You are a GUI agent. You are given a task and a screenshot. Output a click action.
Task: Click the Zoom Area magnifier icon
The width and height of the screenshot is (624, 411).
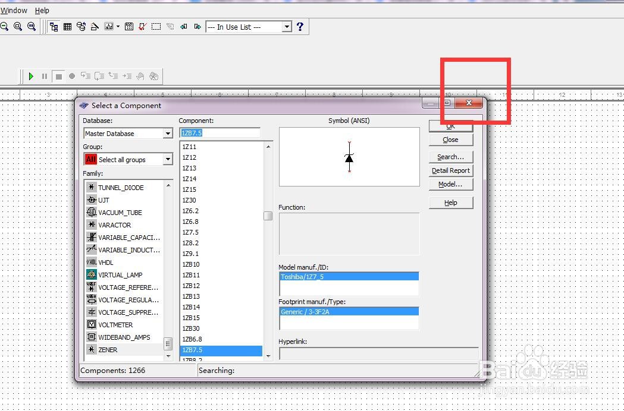pos(17,27)
